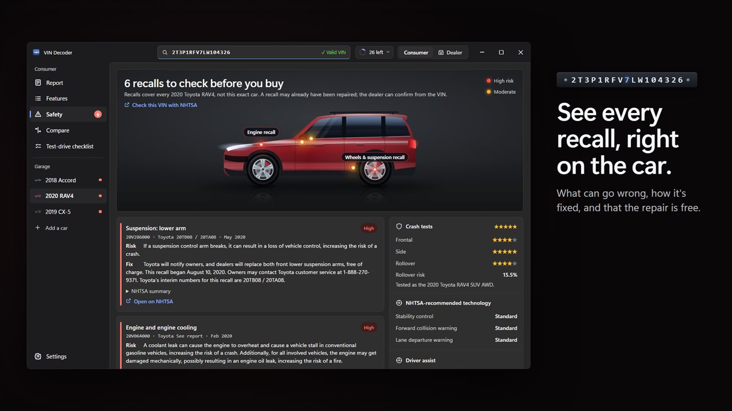
Task: Open the Features sidebar item
Action: pos(68,98)
